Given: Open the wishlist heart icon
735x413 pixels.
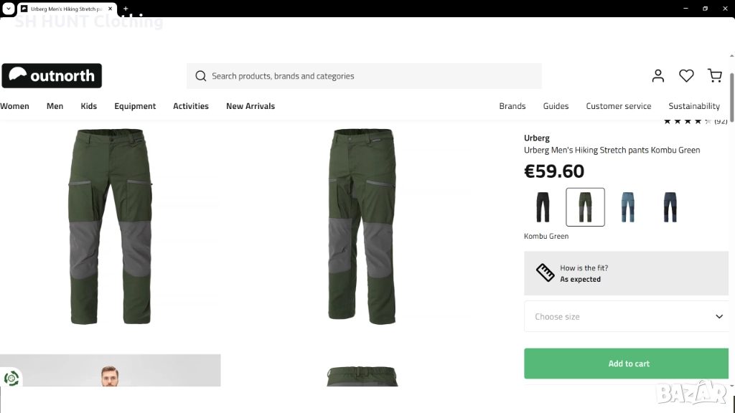Looking at the screenshot, I should [686, 75].
